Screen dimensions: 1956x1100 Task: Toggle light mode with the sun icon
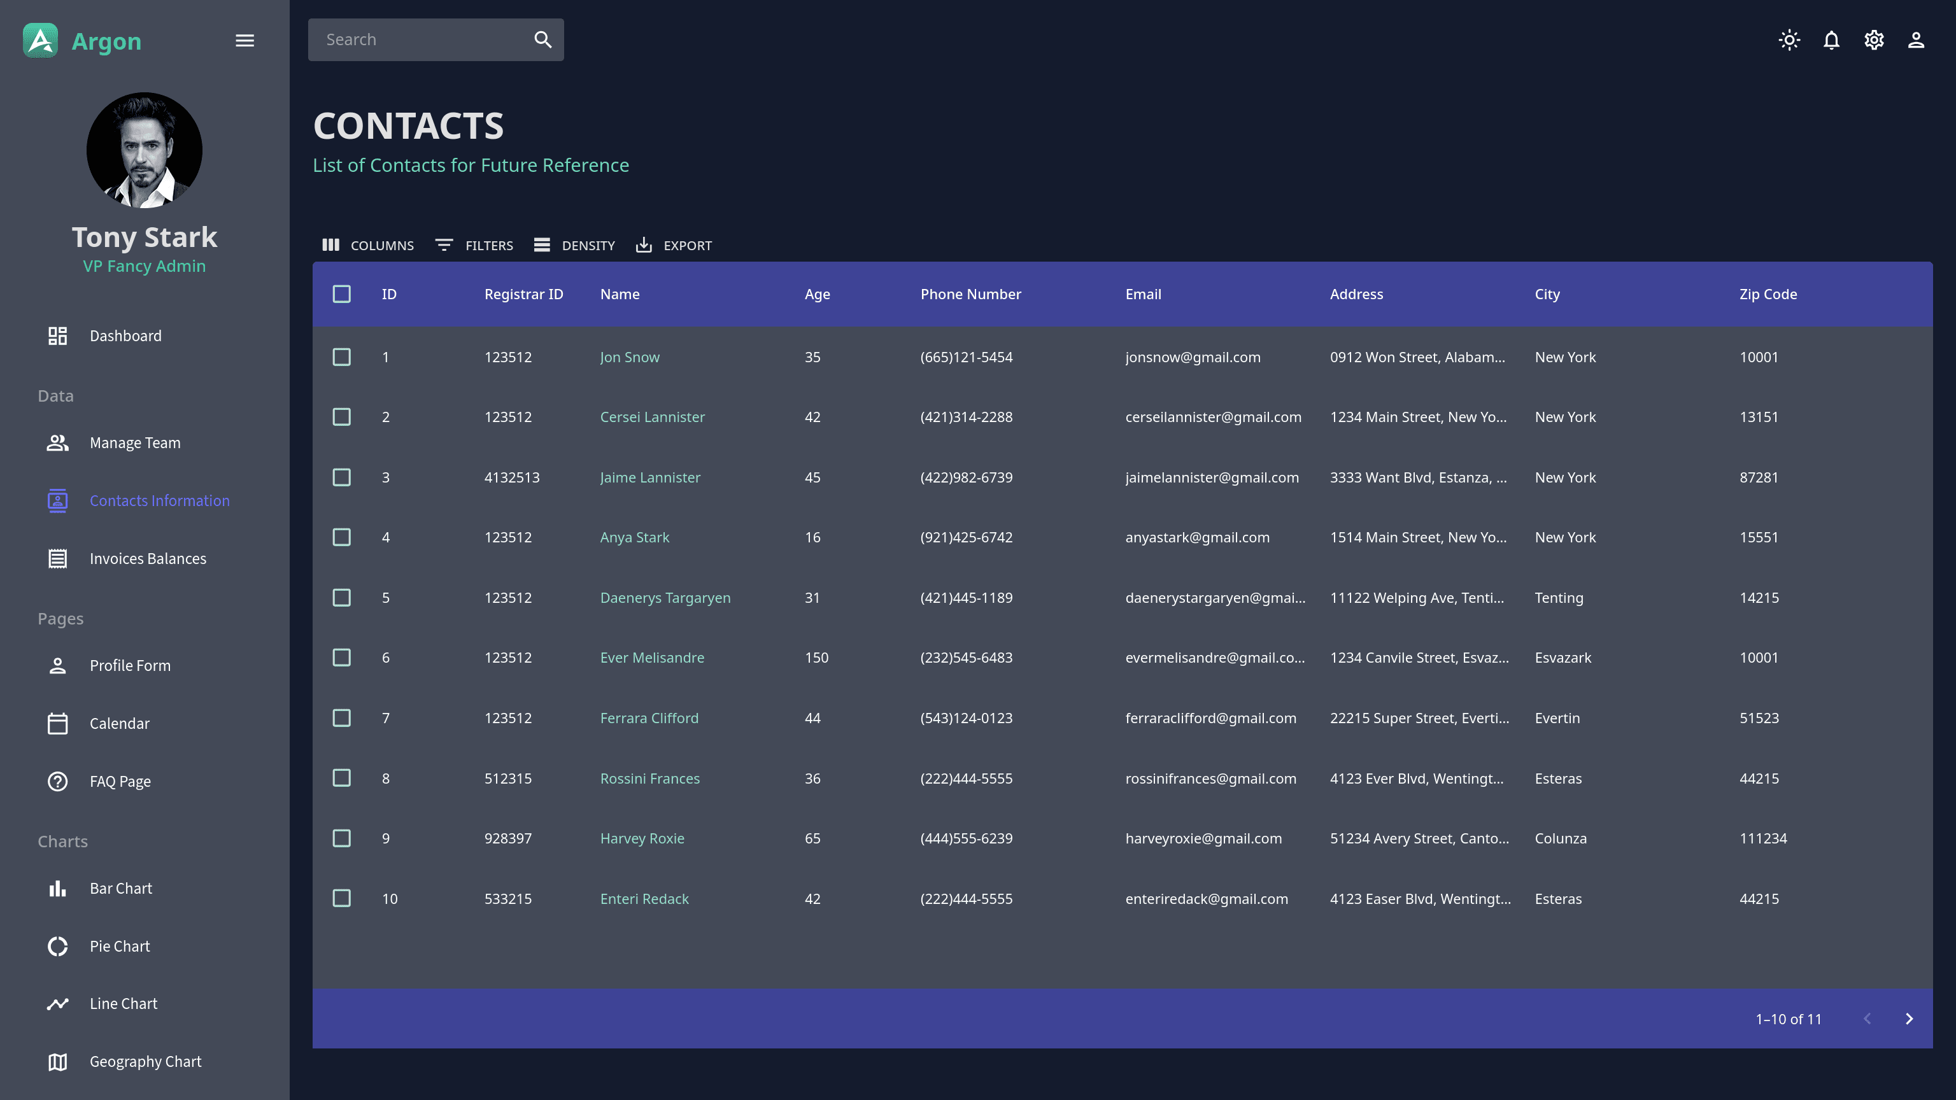tap(1790, 39)
